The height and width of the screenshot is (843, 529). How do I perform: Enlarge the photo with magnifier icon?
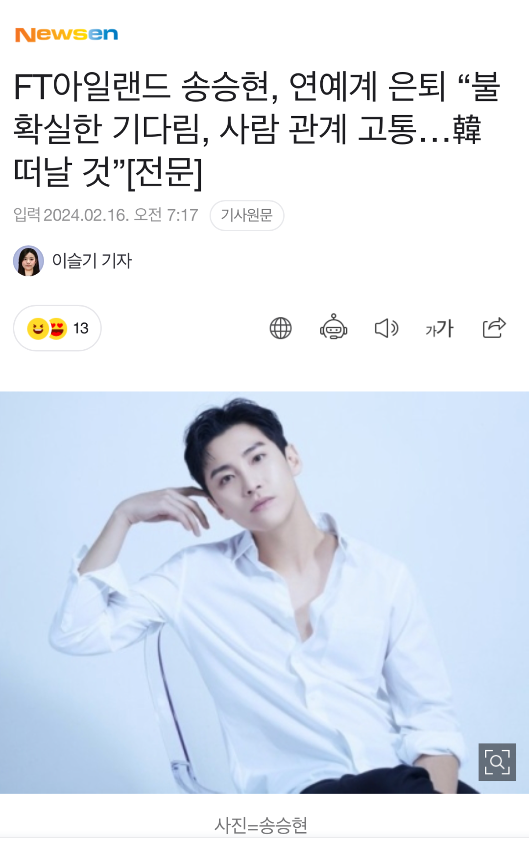click(497, 762)
